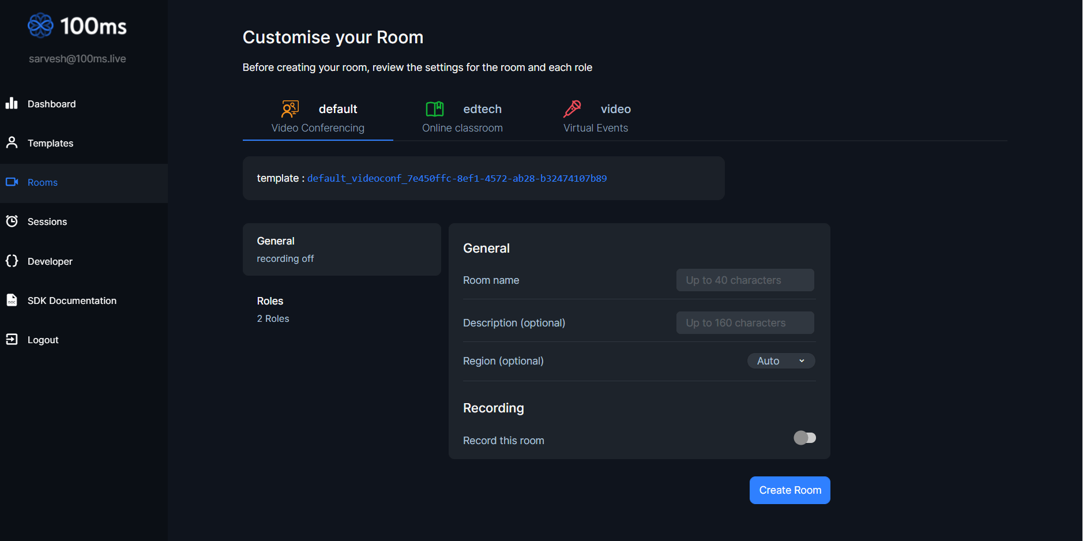Select the Roles section showing 2 Roles

273,309
